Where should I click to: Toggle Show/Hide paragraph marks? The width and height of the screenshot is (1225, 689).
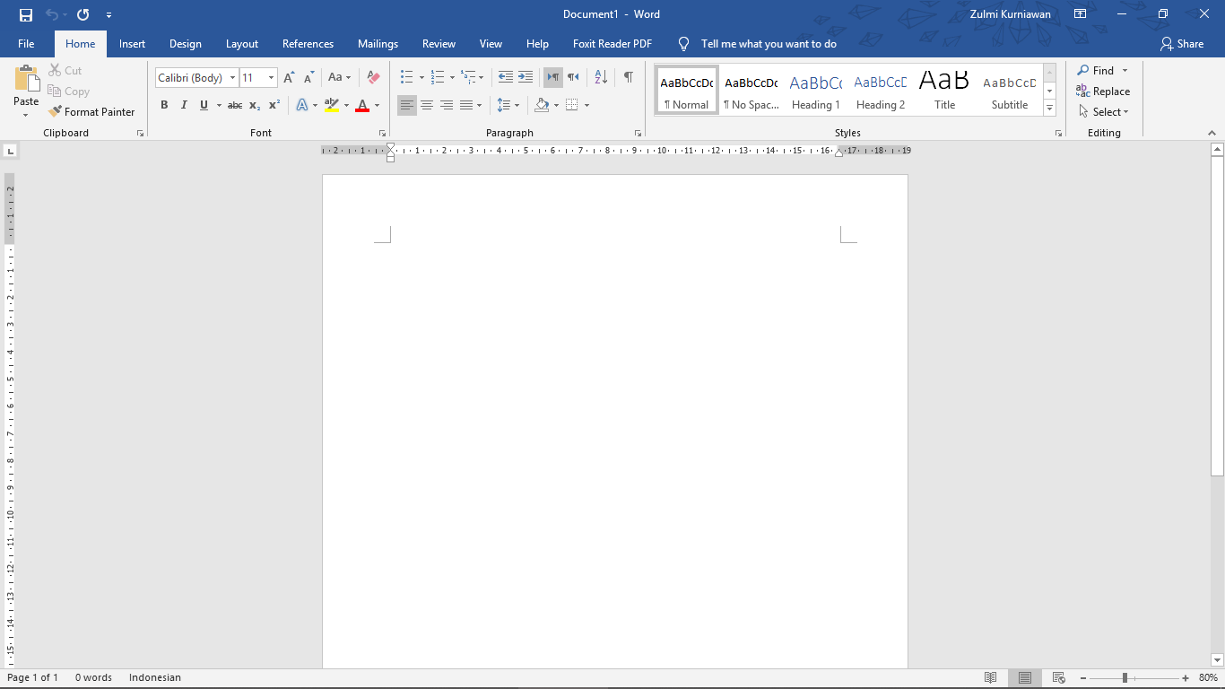[x=629, y=77]
